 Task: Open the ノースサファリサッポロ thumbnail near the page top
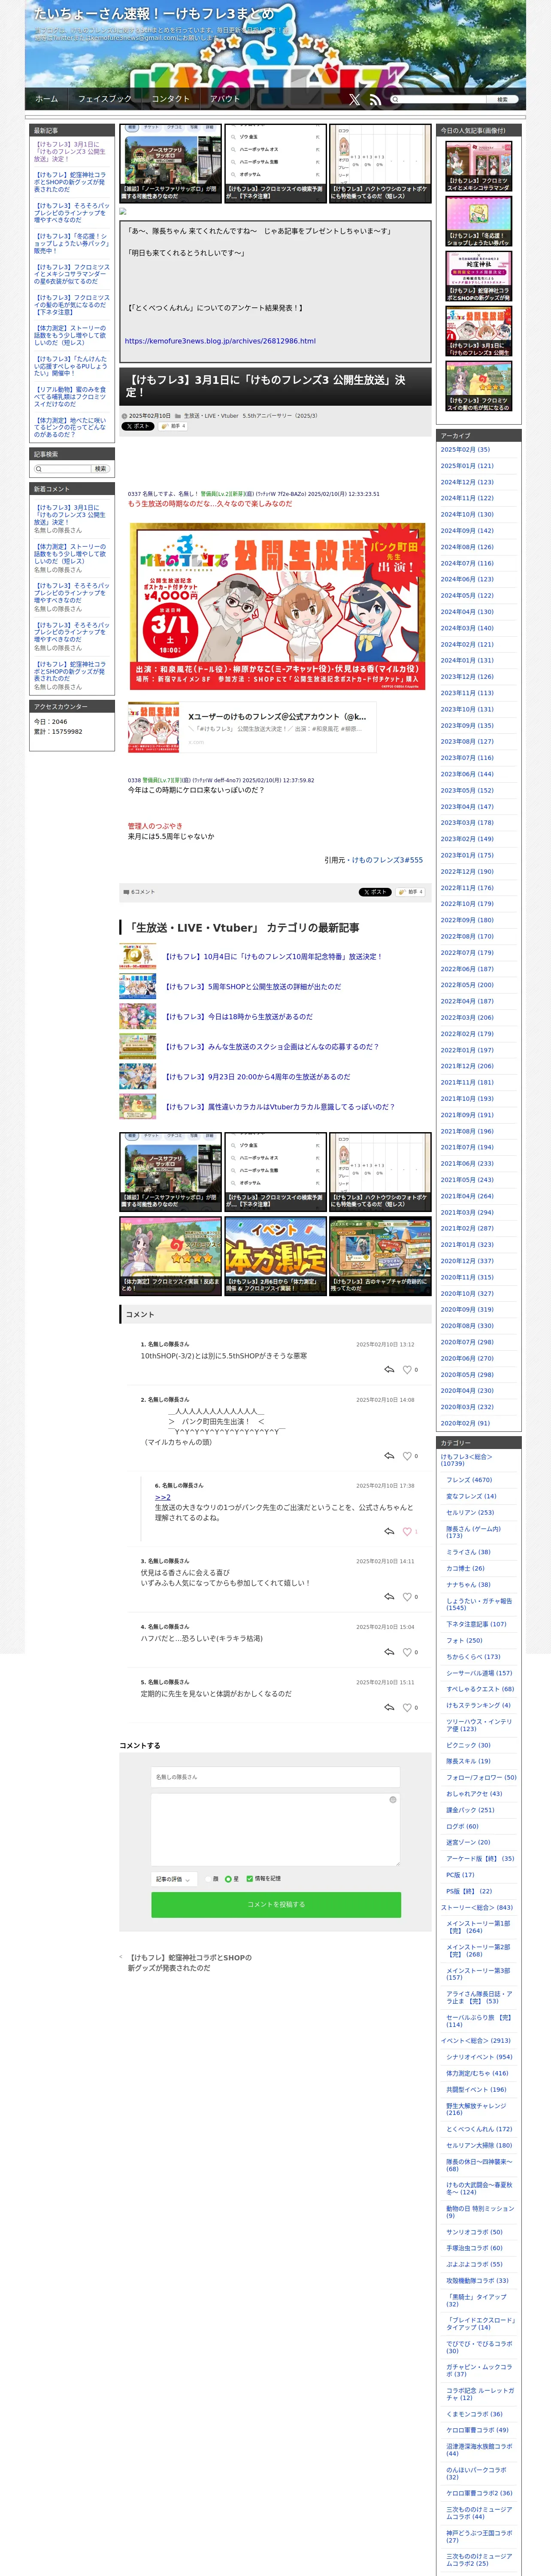tap(170, 163)
